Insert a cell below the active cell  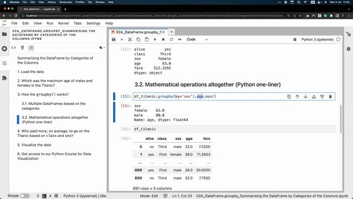click(x=322, y=97)
